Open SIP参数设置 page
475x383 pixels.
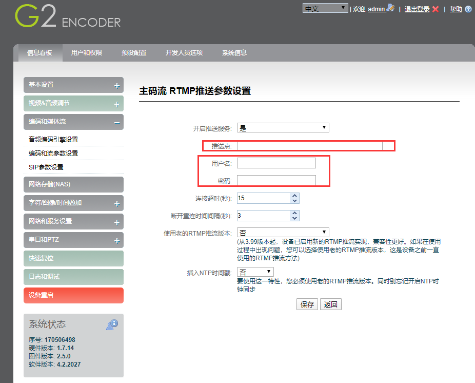(x=46, y=167)
